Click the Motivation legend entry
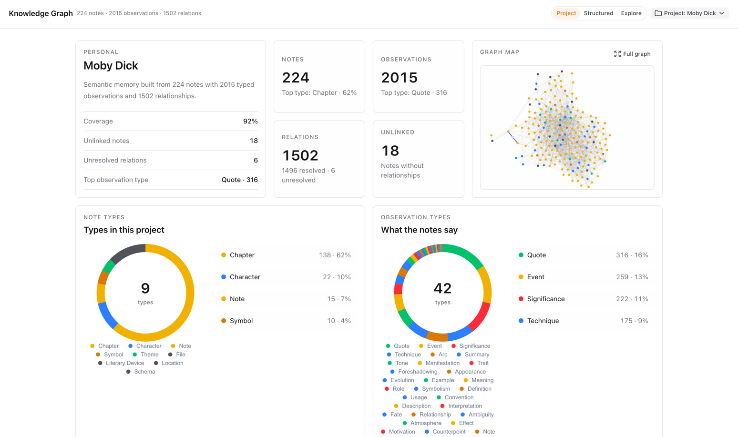 coord(398,432)
